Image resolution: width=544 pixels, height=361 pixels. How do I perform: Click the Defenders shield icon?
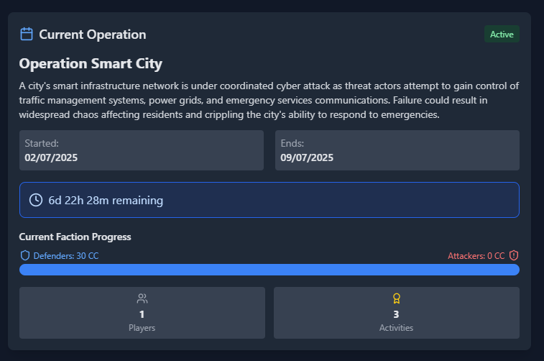tap(25, 255)
